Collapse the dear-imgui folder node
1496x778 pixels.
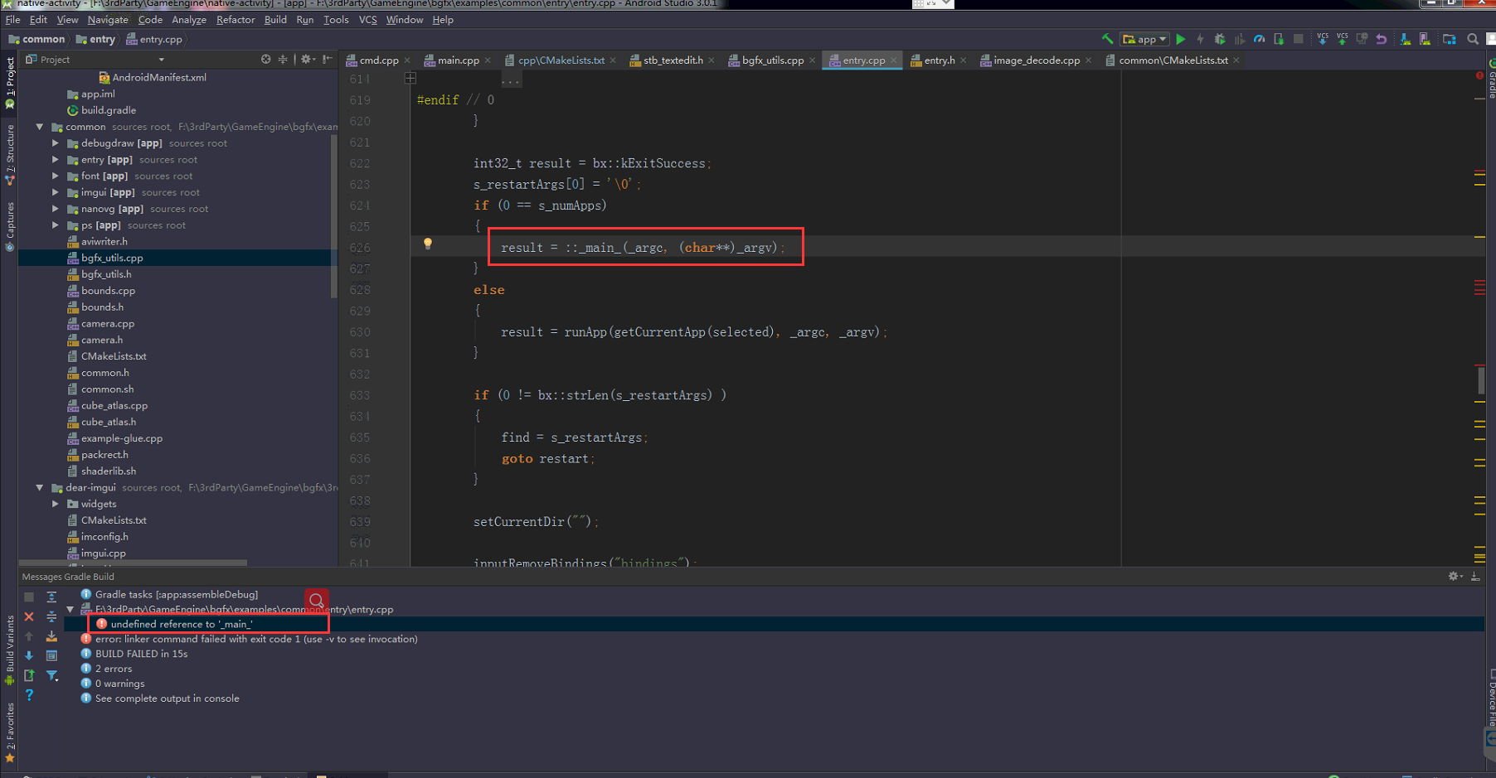(39, 488)
